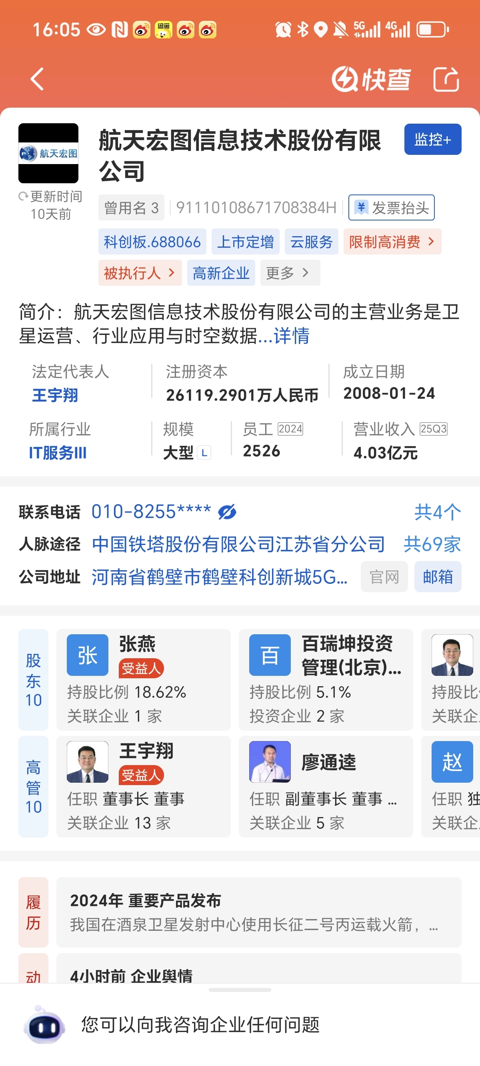The height and width of the screenshot is (1066, 480).
Task: Tap the 赵 avatar icon
Action: [452, 762]
